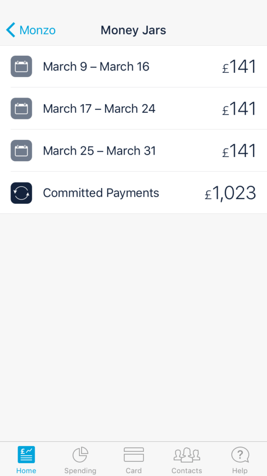
Task: Tap calendar icon for March 9 jar
Action: pos(21,66)
